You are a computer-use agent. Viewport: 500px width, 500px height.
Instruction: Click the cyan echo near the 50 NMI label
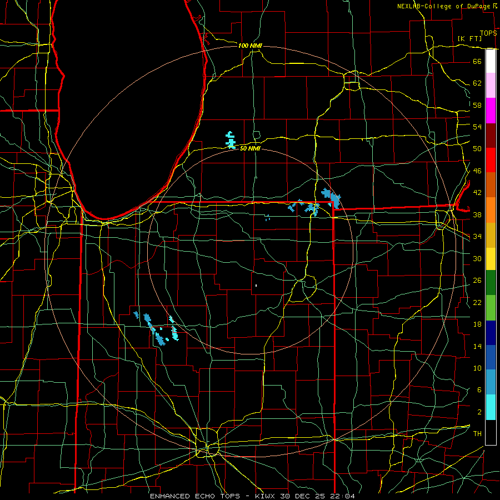(x=230, y=140)
